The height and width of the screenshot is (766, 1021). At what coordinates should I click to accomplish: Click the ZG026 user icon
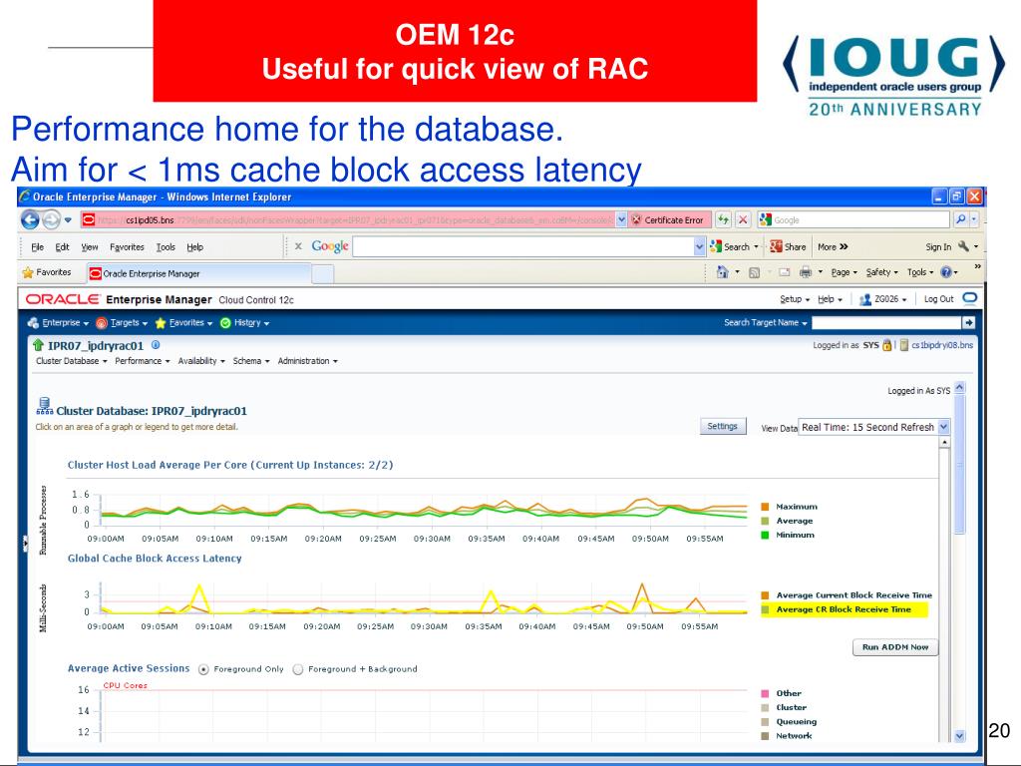864,299
